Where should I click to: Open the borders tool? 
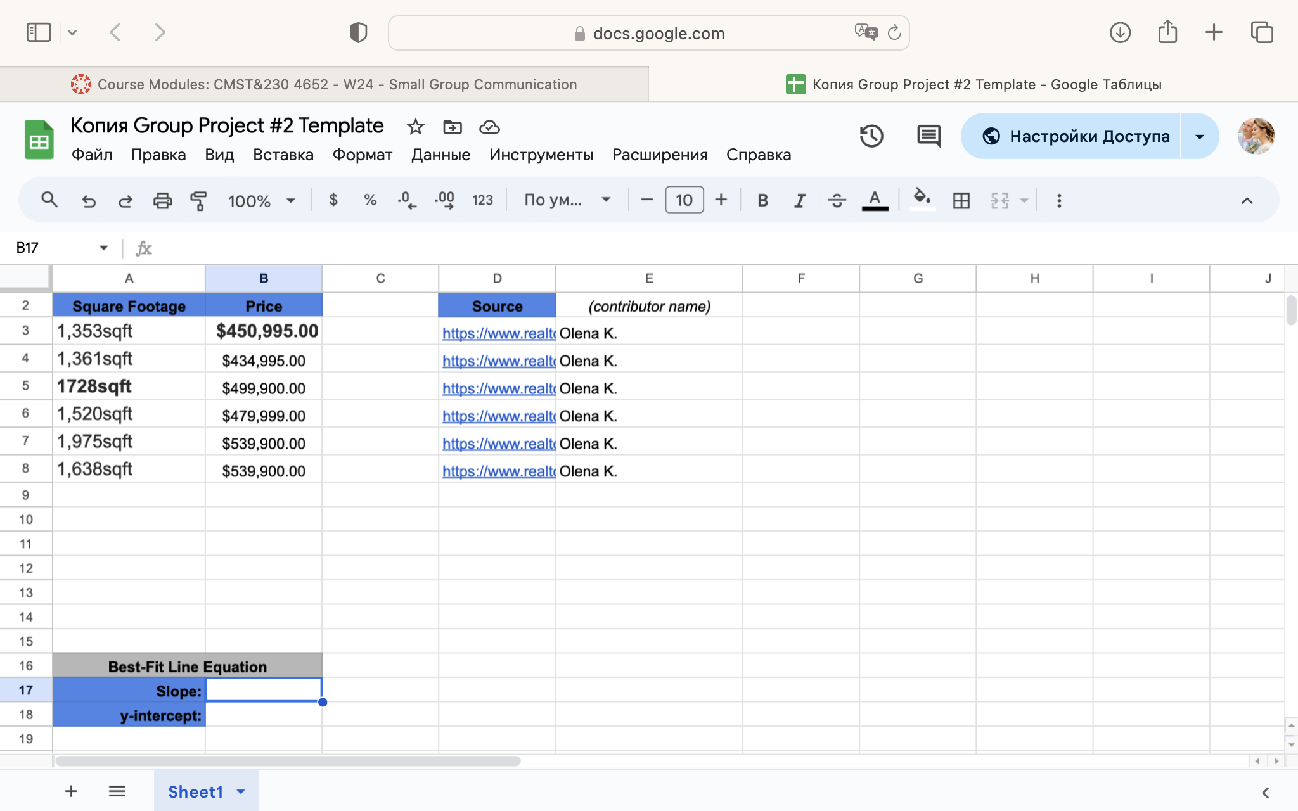[961, 201]
